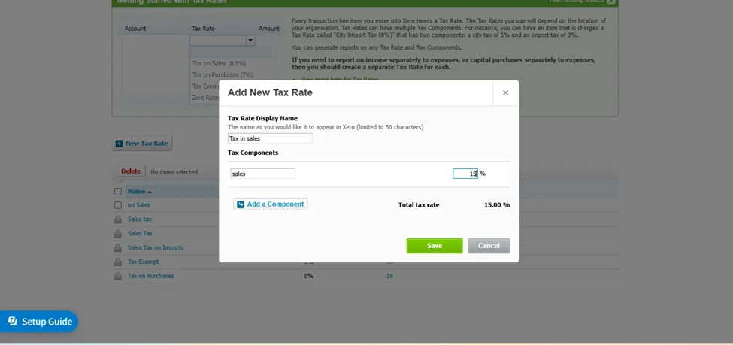Click the lock icon beside Tax Exempt
This screenshot has height=345, width=733.
point(118,262)
